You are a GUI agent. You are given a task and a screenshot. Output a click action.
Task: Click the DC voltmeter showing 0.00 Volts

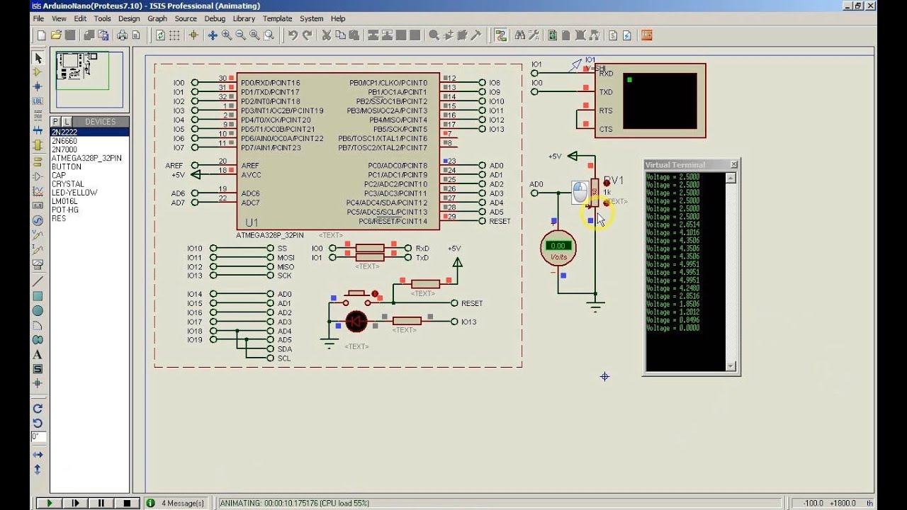click(x=558, y=248)
